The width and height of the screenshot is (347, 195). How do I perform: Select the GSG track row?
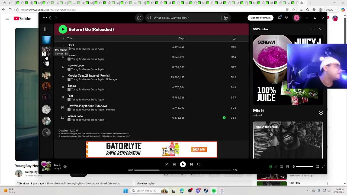pyautogui.click(x=151, y=47)
